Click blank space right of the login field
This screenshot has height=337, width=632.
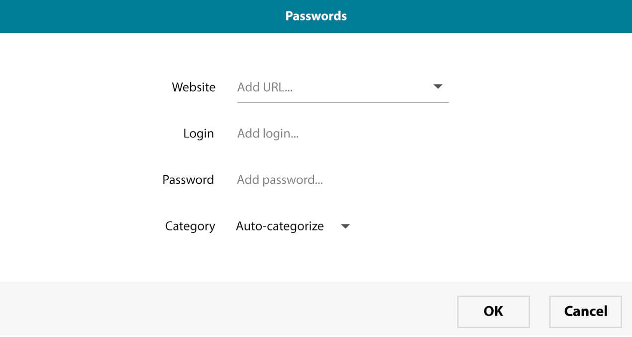[498, 133]
